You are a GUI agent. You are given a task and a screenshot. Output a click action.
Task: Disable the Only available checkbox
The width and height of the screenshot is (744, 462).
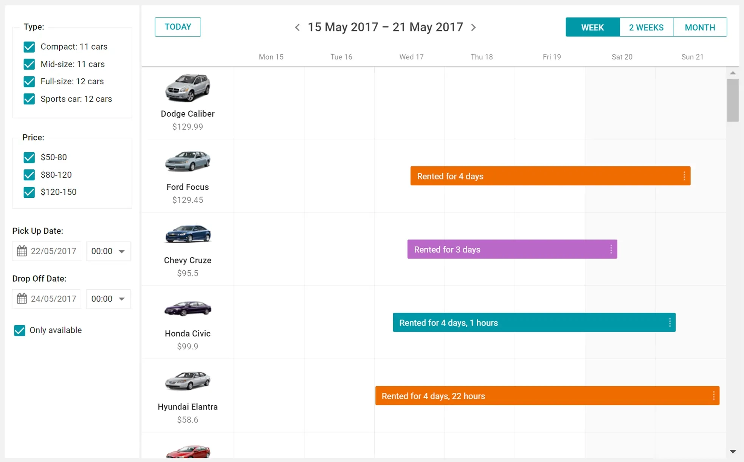click(20, 330)
